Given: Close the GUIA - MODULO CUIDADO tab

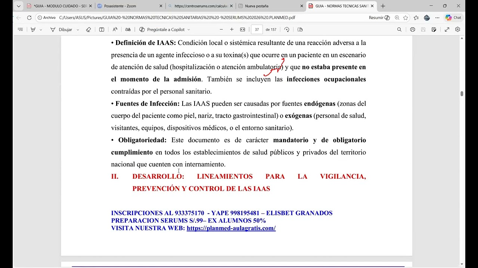Looking at the screenshot, I should [90, 6].
